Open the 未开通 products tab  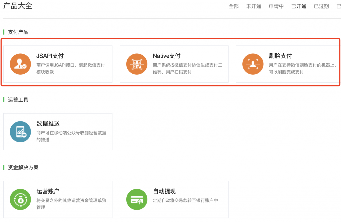click(x=254, y=6)
